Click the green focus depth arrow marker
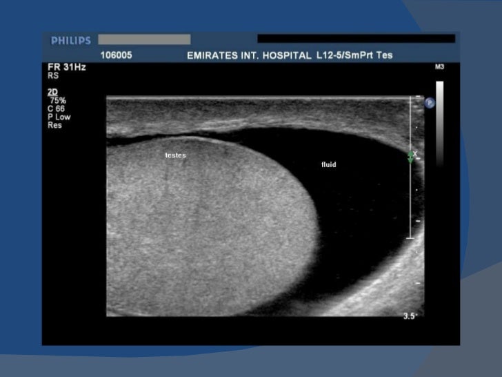The image size is (502, 377). (410, 157)
